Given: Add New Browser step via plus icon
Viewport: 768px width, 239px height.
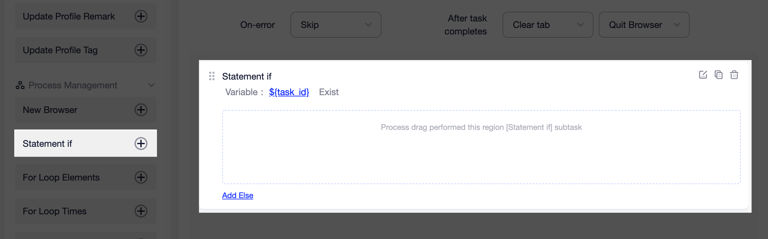Looking at the screenshot, I should 141,110.
